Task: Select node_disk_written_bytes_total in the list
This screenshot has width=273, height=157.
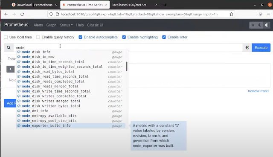Action: 71,106
